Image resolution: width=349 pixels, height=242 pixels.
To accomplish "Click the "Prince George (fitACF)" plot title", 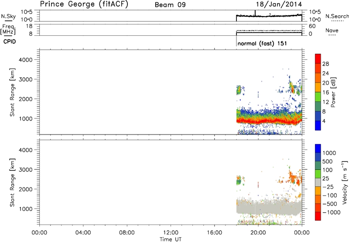I will tap(84, 4).
